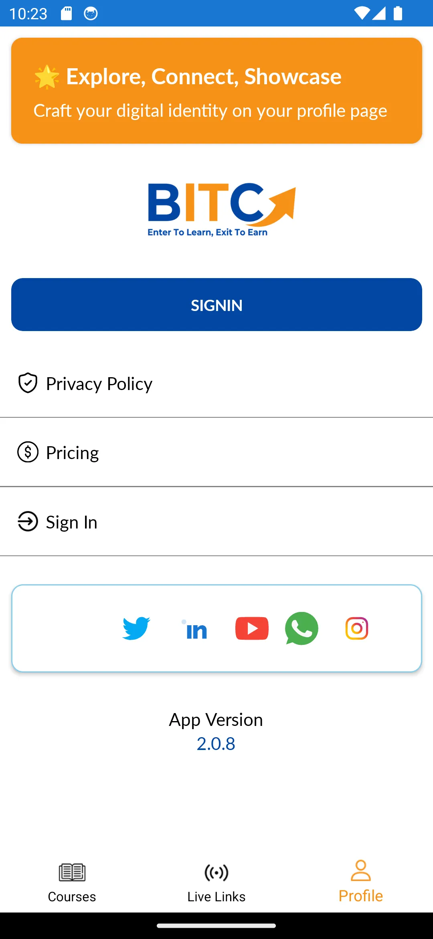
Task: Tap the shield icon beside Privacy Policy
Action: [28, 383]
